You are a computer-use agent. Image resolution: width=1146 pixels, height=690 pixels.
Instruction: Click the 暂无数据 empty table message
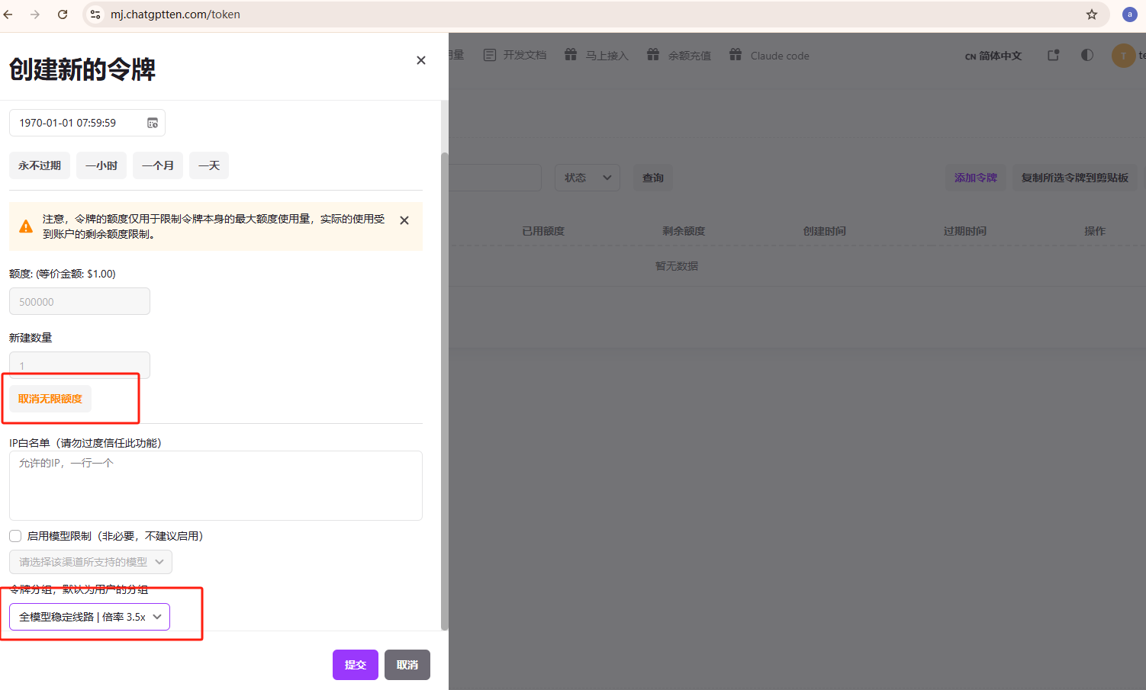(x=677, y=266)
